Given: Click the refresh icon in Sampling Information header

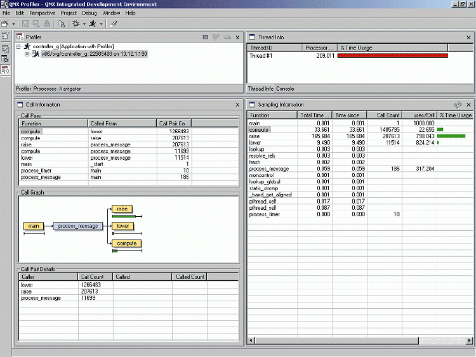Looking at the screenshot, I should pos(458,105).
